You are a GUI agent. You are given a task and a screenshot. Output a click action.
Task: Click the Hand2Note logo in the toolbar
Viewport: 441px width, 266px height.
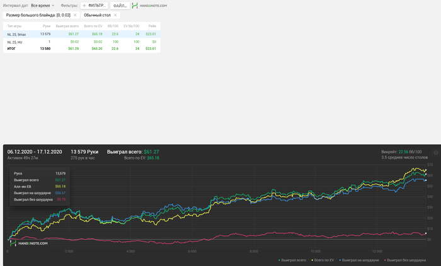[150, 5]
